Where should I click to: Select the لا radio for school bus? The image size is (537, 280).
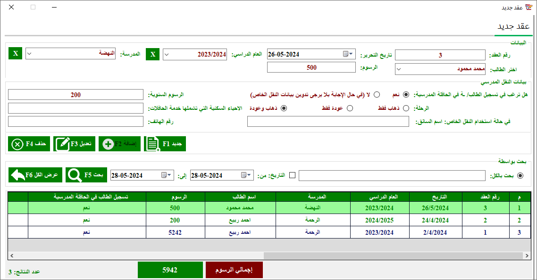377,95
